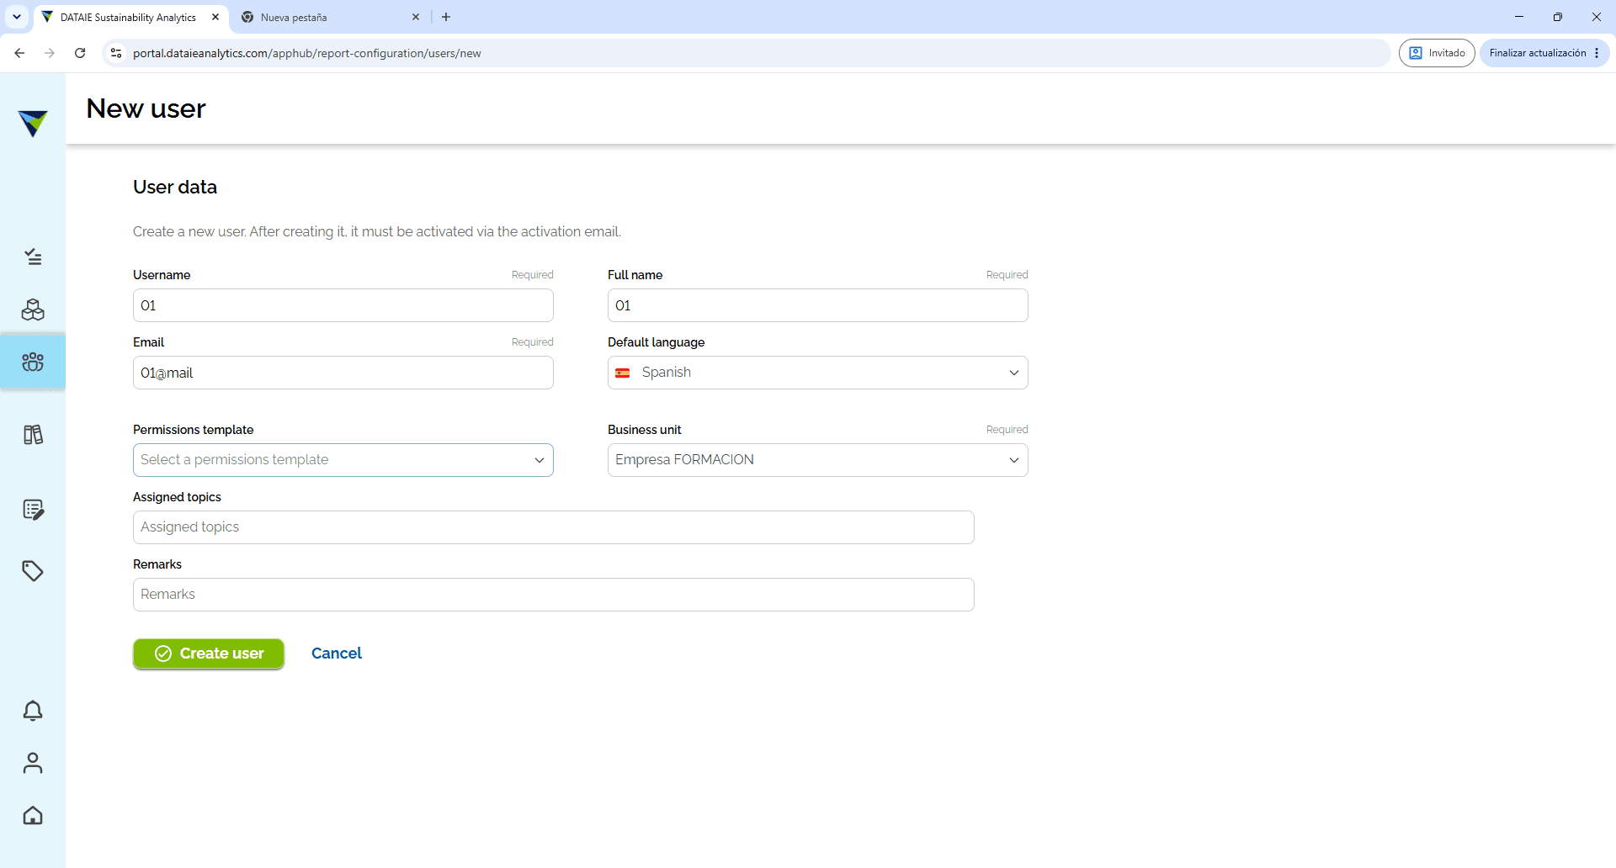Screen dimensions: 1616x868
Task: Click the Create user button
Action: (x=208, y=654)
